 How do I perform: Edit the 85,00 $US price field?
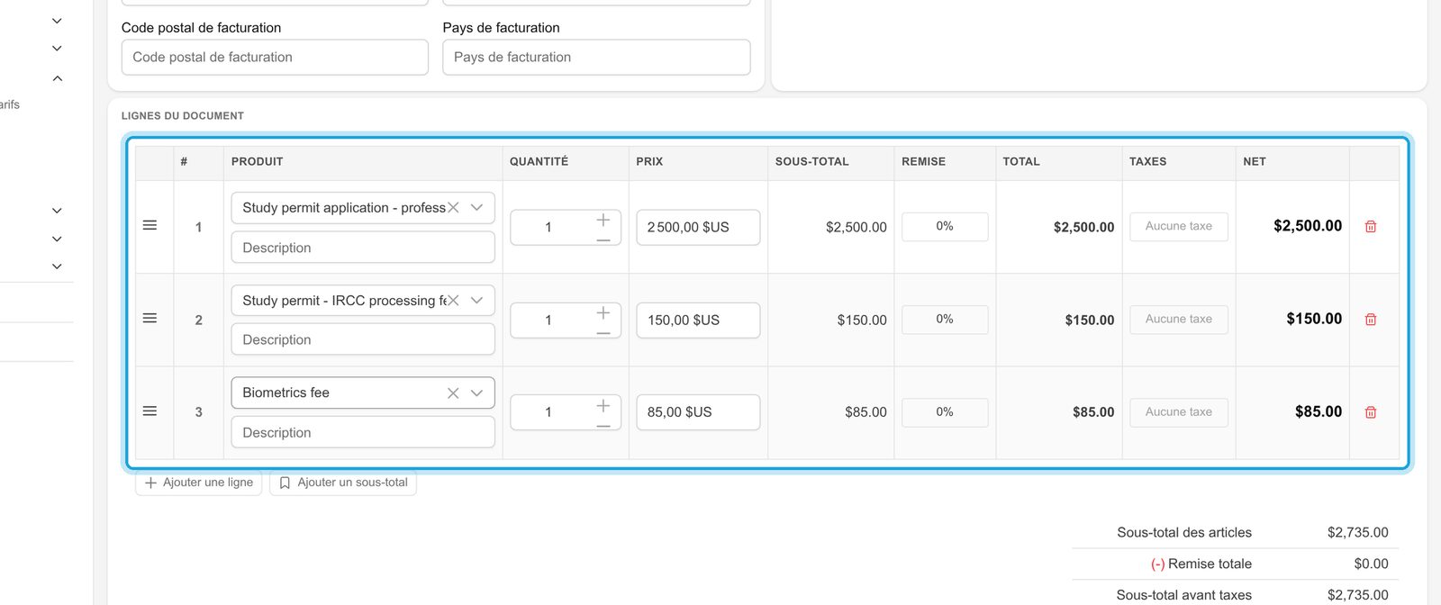(698, 411)
